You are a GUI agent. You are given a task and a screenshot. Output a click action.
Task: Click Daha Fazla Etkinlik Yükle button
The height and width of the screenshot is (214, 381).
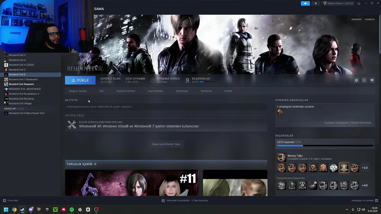pos(166,144)
